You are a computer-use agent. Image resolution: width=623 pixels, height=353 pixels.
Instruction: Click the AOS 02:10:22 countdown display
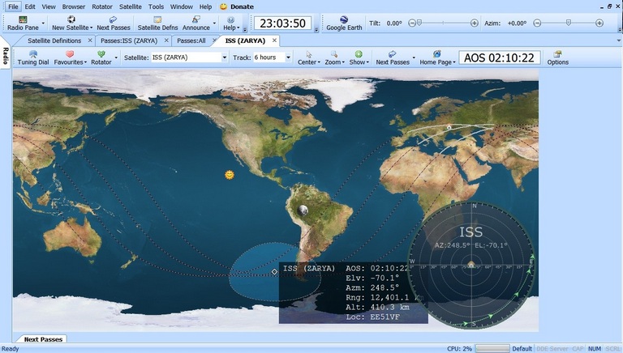[500, 57]
